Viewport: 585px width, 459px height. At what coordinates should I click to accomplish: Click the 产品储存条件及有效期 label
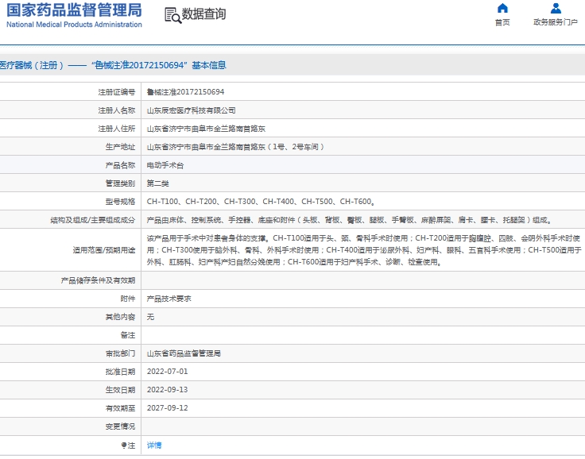(98, 280)
